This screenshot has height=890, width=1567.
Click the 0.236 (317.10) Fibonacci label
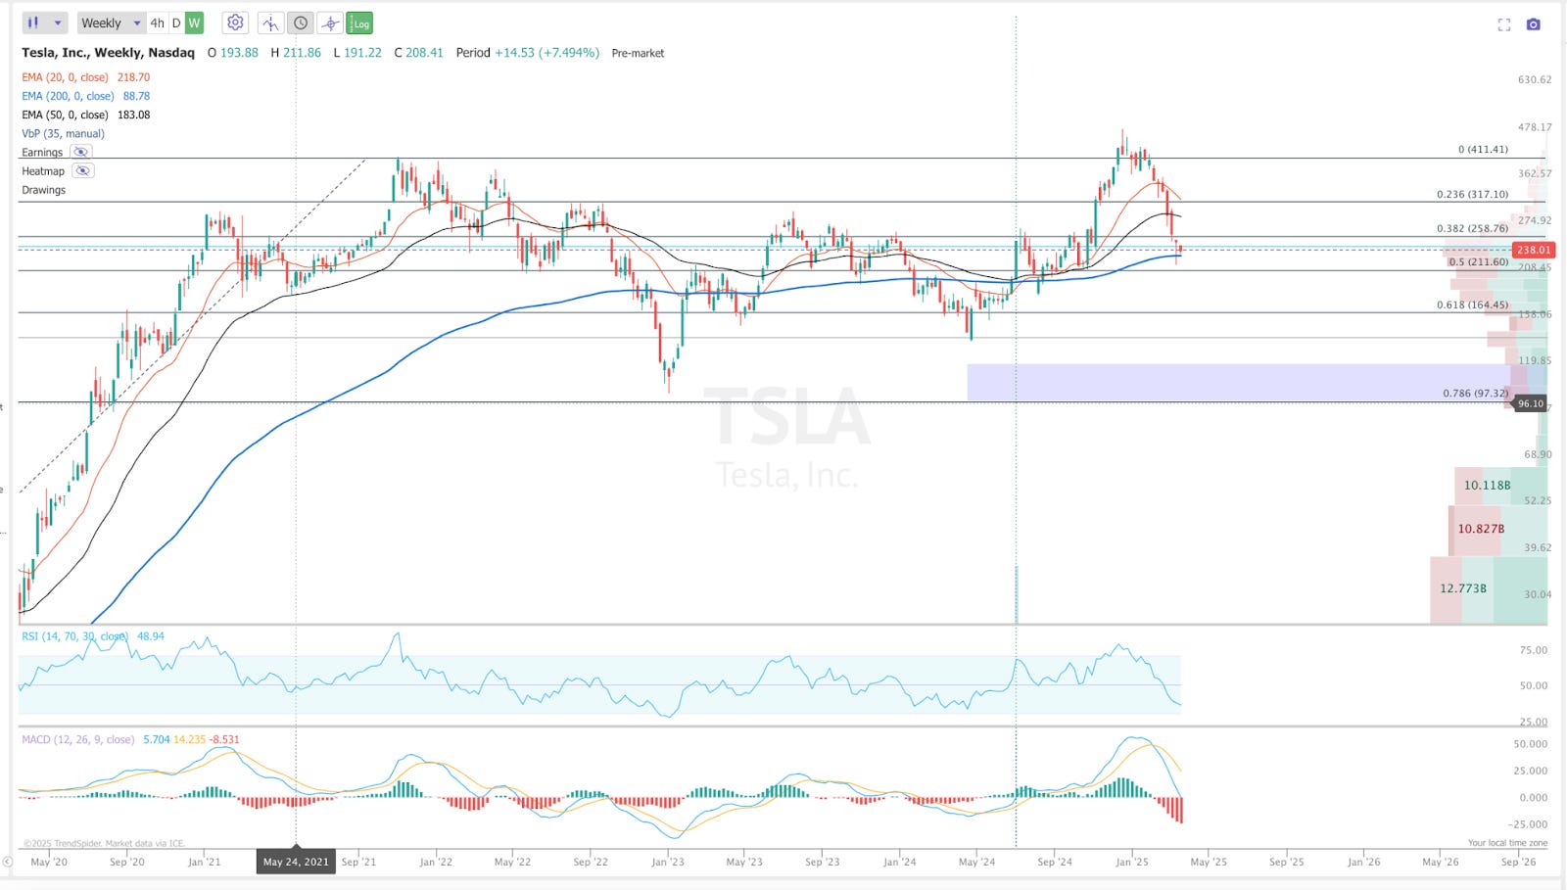point(1472,194)
